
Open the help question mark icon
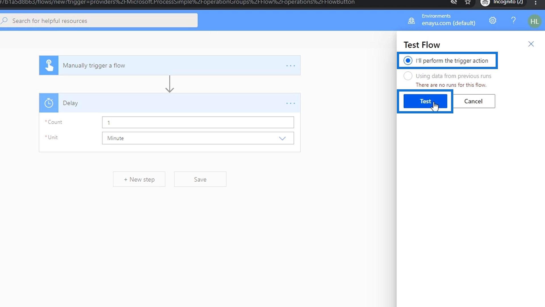[x=513, y=20]
